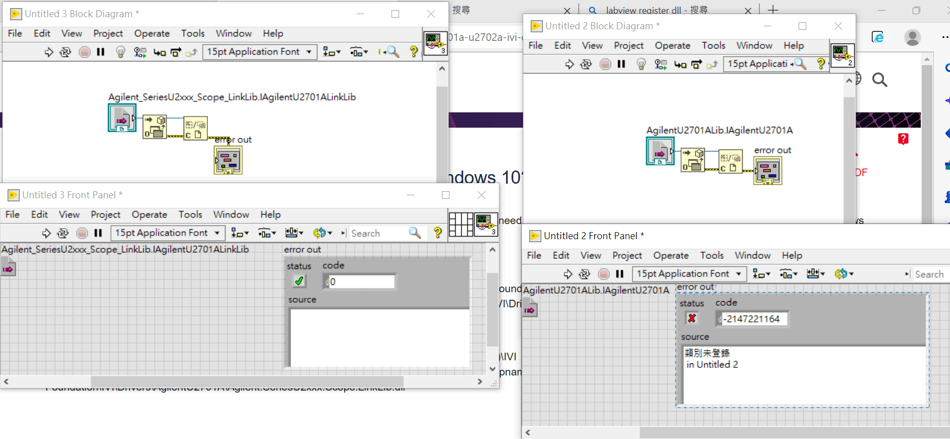Open Tools menu in Untitled 3 Front Panel
This screenshot has height=439, width=950.
tap(190, 214)
